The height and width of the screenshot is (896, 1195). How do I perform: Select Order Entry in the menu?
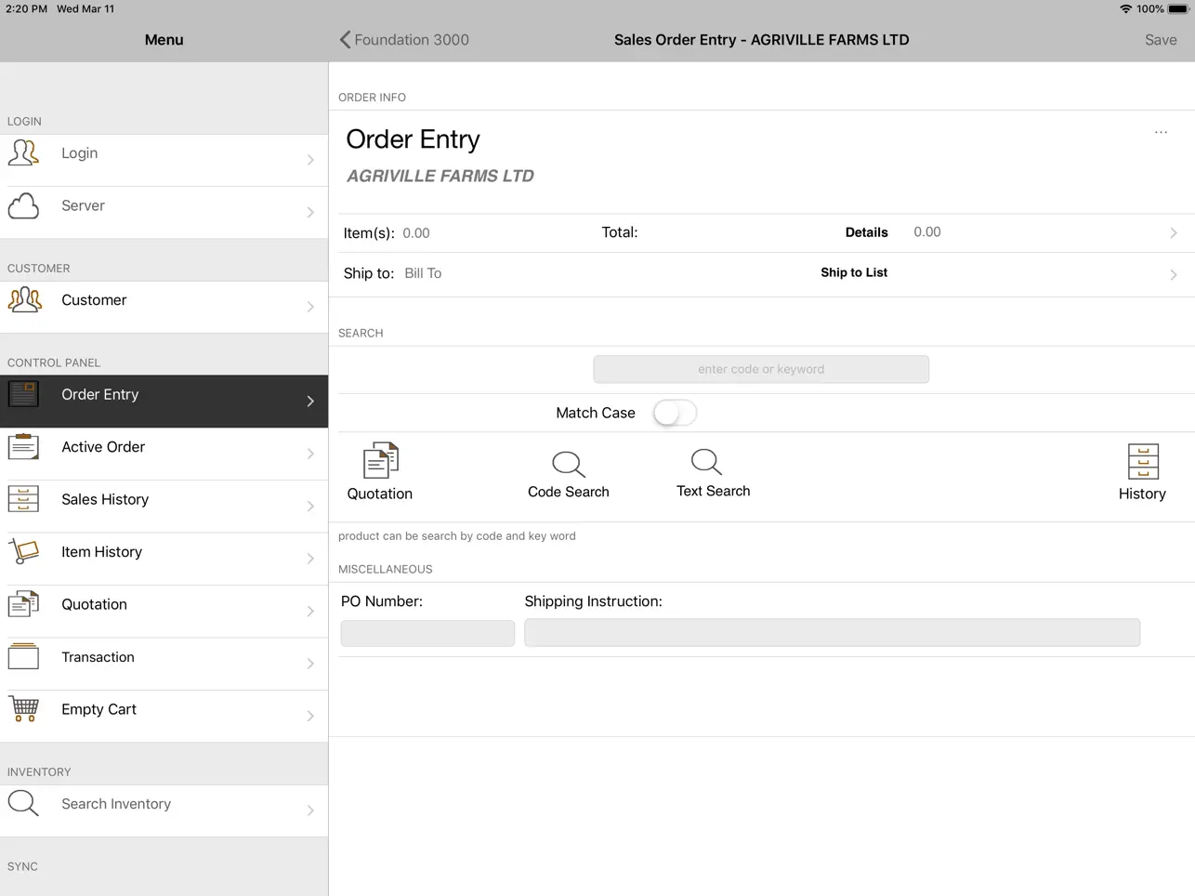pyautogui.click(x=164, y=402)
